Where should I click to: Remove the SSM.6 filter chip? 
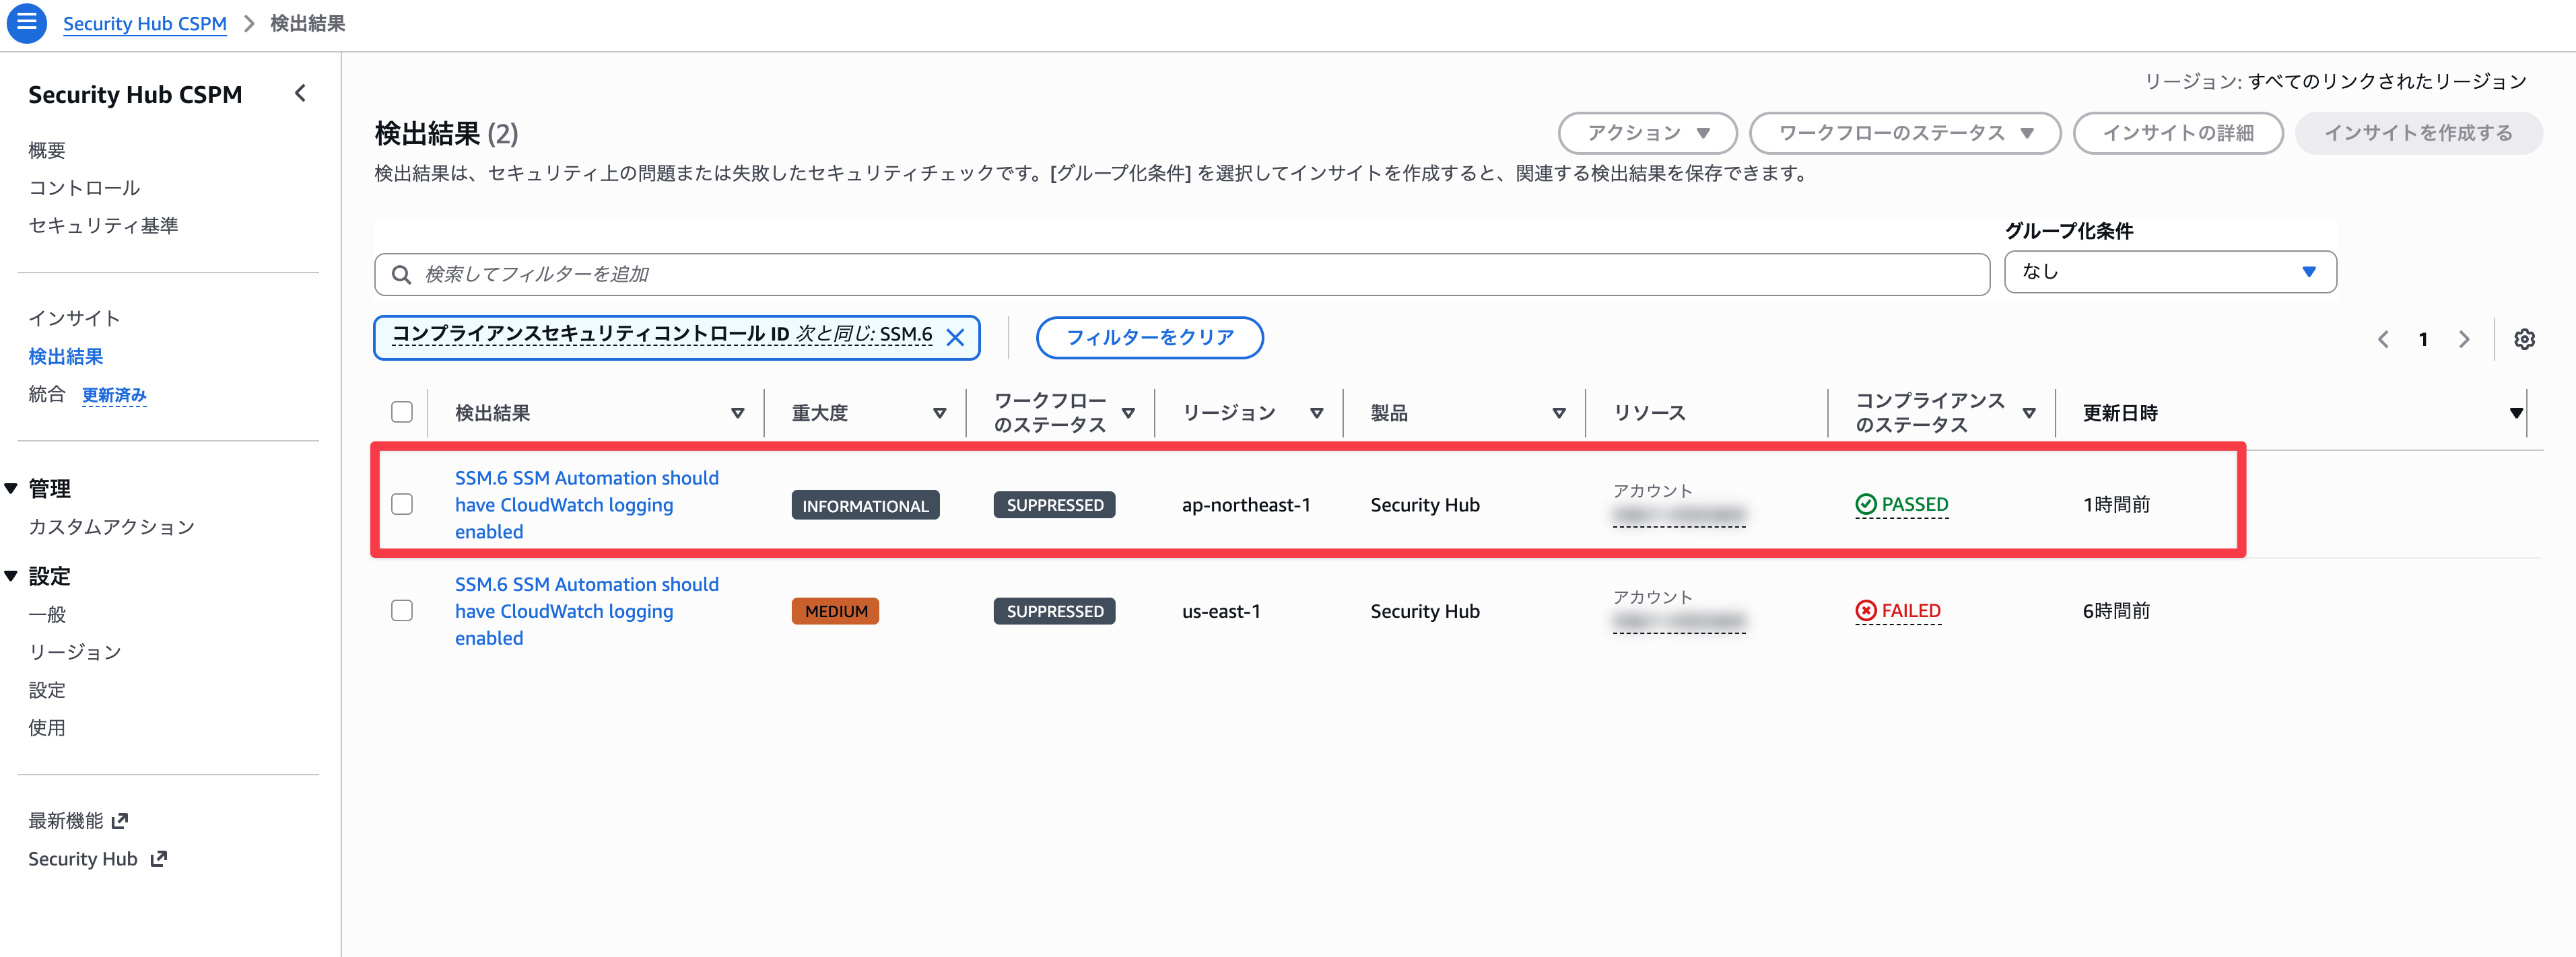[955, 337]
